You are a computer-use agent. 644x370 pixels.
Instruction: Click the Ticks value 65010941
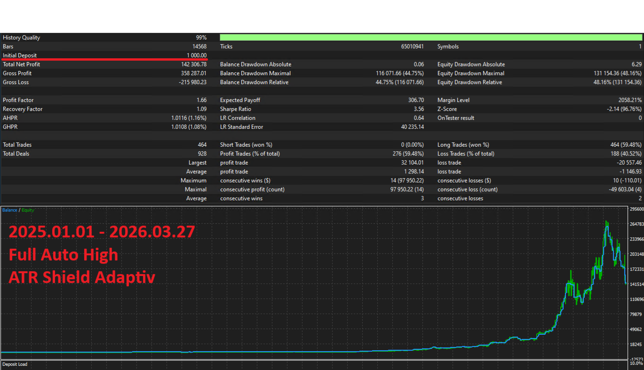pos(412,47)
